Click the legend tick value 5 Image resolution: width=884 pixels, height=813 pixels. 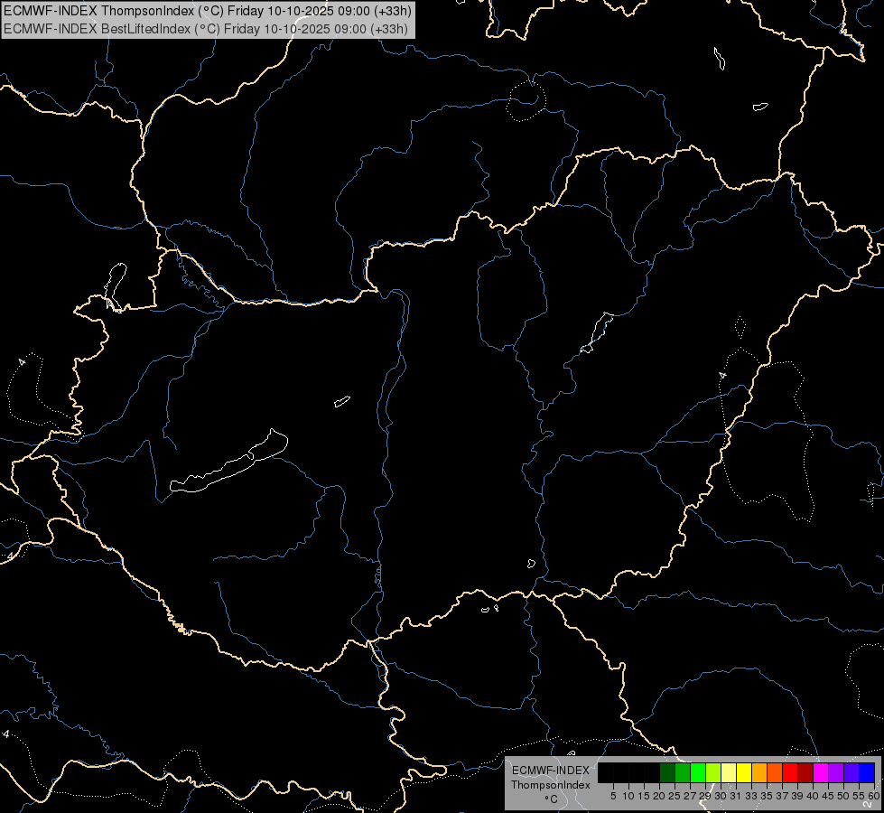click(613, 796)
